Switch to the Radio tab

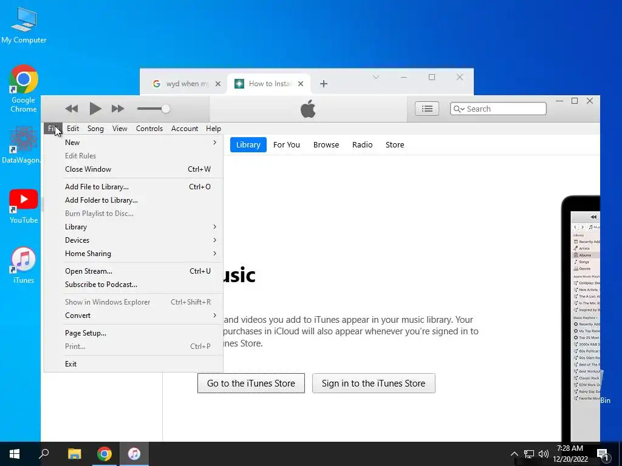point(362,144)
